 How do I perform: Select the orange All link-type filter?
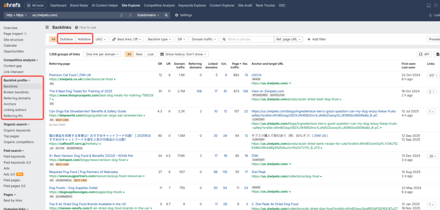click(x=53, y=39)
